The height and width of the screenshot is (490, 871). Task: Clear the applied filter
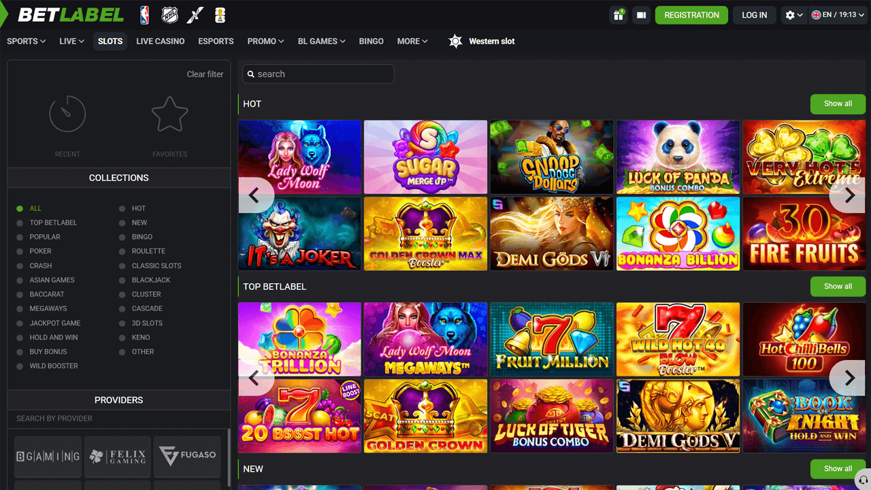coord(206,74)
